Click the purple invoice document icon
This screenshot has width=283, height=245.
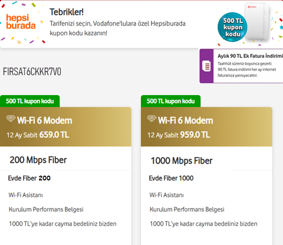coord(206,66)
